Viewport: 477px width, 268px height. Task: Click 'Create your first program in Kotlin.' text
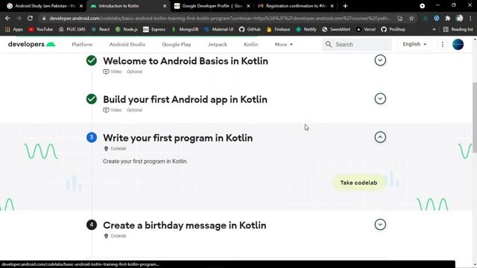point(145,162)
